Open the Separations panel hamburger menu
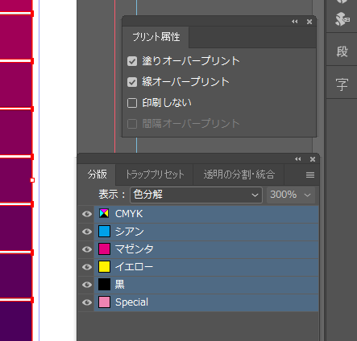Screen dimensions: 357x341 click(310, 175)
